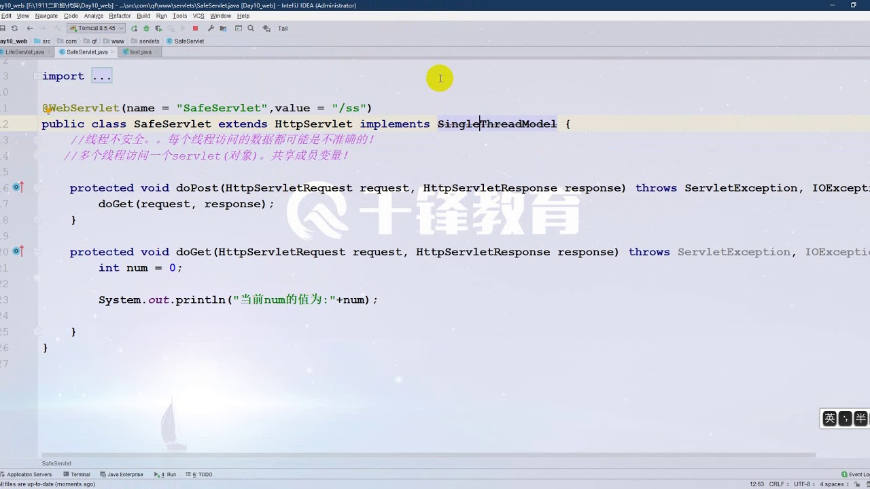Open the Java Enterprise tool window
The image size is (870, 489).
pyautogui.click(x=122, y=474)
